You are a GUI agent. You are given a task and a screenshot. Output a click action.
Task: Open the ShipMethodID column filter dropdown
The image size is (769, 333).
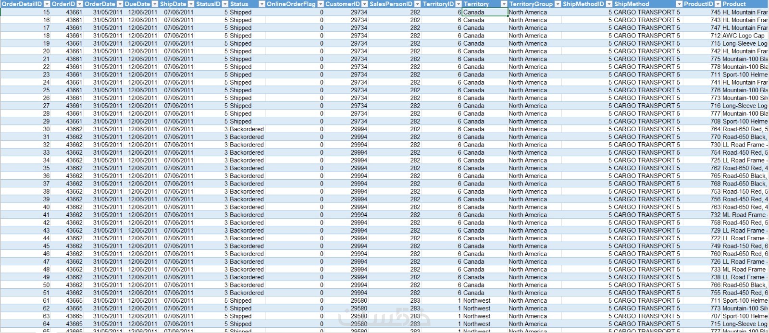click(x=609, y=4)
